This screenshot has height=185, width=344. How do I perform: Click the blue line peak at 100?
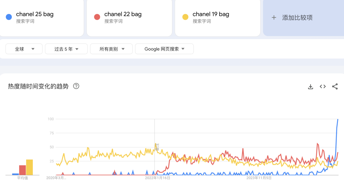coord(338,119)
